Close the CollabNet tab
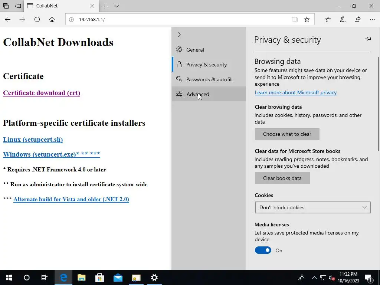This screenshot has width=380, height=285. tap(92, 6)
